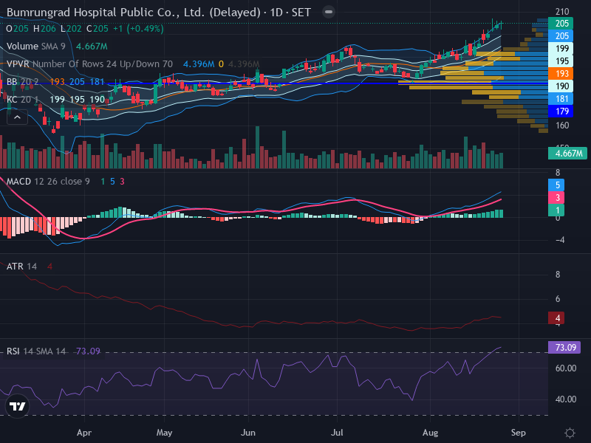The width and height of the screenshot is (591, 443).
Task: Click the TradingView logo icon
Action: coord(17,406)
